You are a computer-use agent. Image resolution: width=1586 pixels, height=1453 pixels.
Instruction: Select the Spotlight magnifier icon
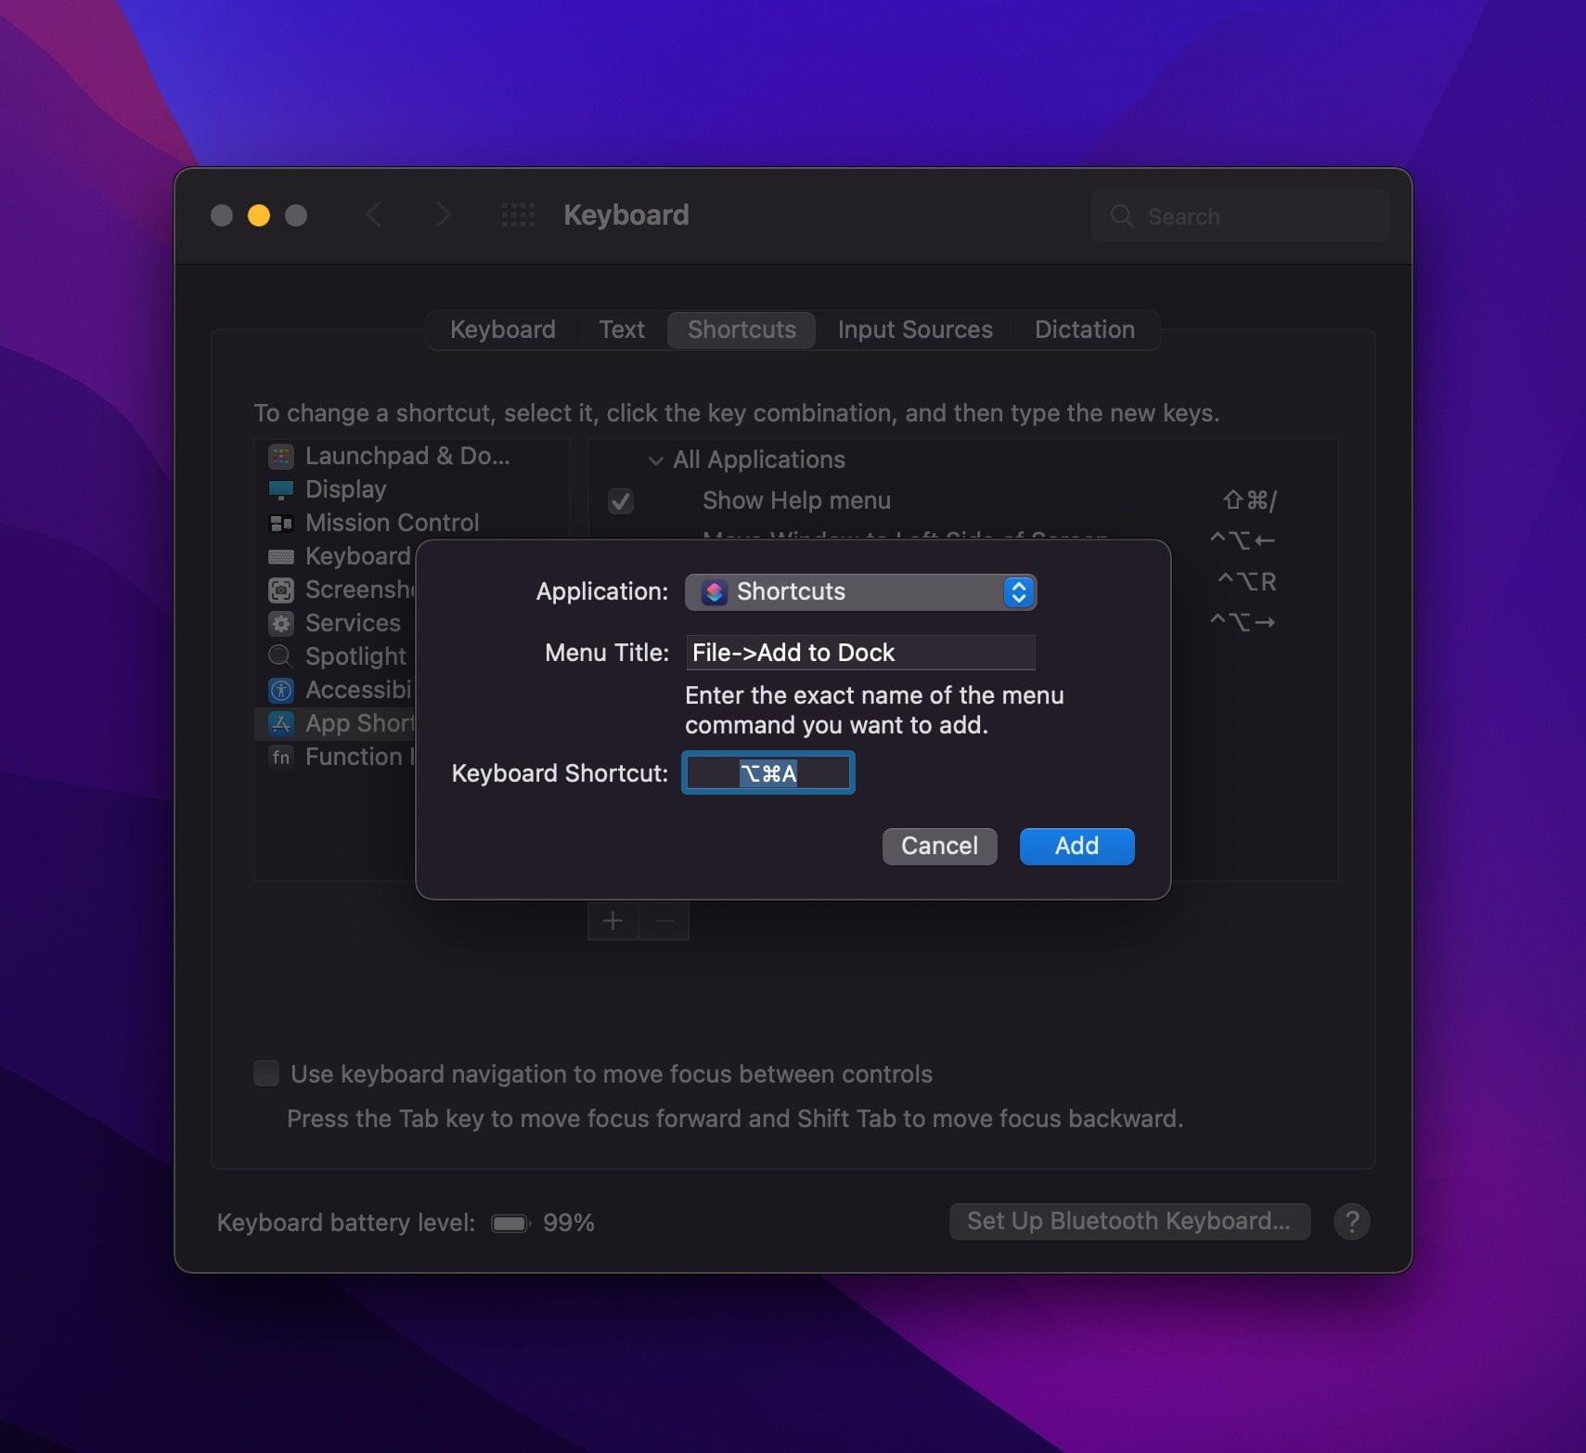(280, 656)
